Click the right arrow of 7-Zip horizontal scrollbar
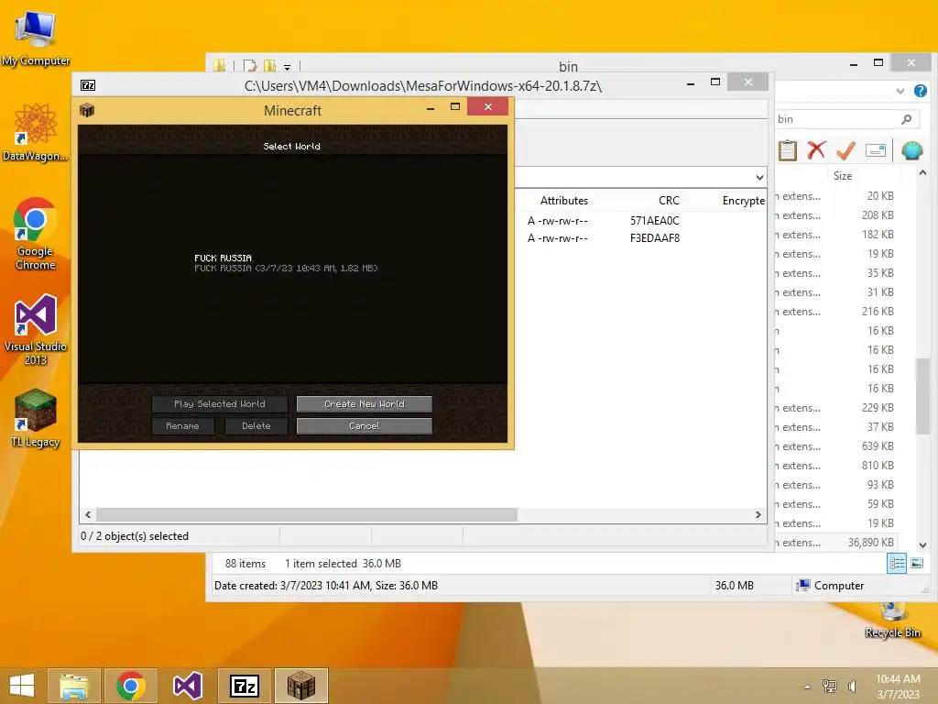Screen dimensions: 938x704 click(758, 515)
